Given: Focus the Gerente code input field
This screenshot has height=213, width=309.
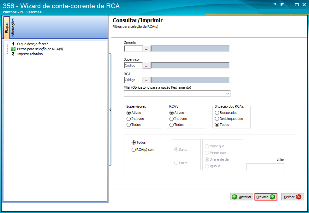Looking at the screenshot, I should click(x=134, y=49).
